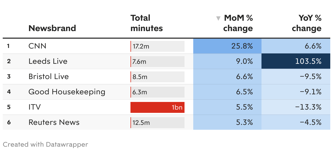Click the Newsbrand column header
This screenshot has width=333, height=151.
pyautogui.click(x=52, y=28)
